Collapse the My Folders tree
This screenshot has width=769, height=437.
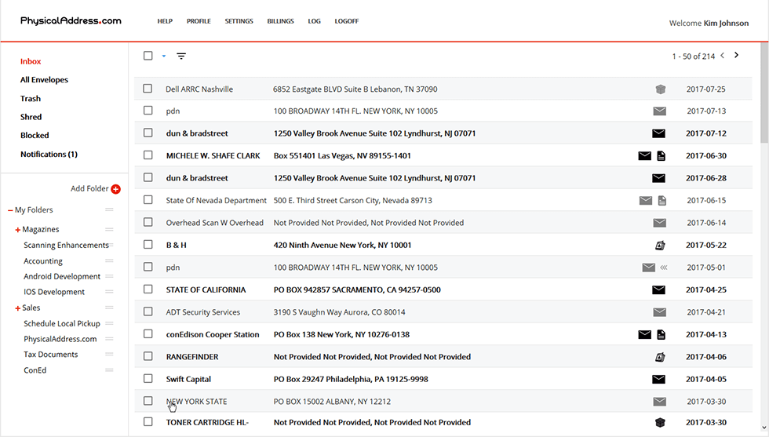pyautogui.click(x=10, y=210)
